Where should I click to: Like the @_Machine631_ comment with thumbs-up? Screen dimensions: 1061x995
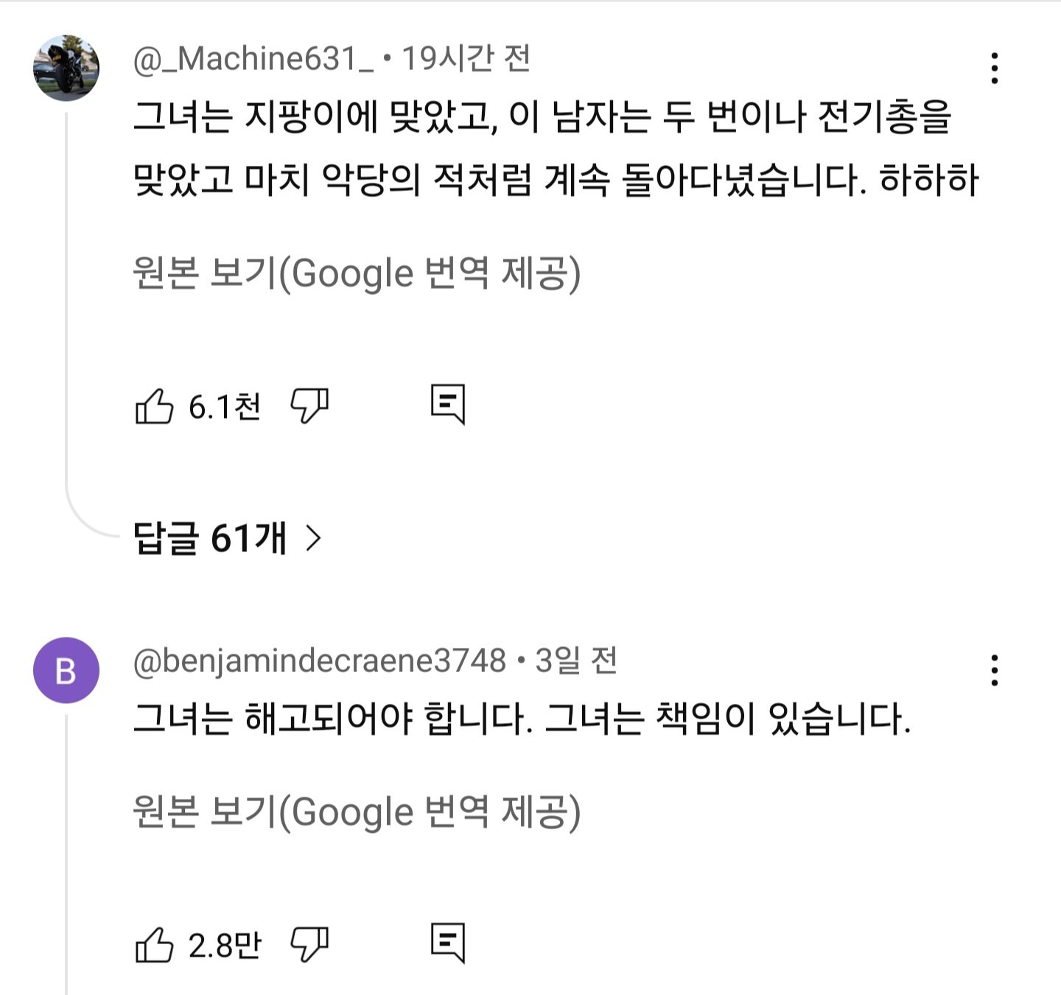pos(154,406)
